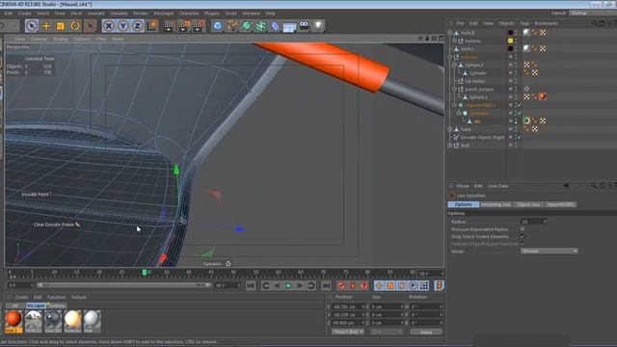This screenshot has width=617, height=347.
Task: Open the Script menu
Action: (x=231, y=13)
